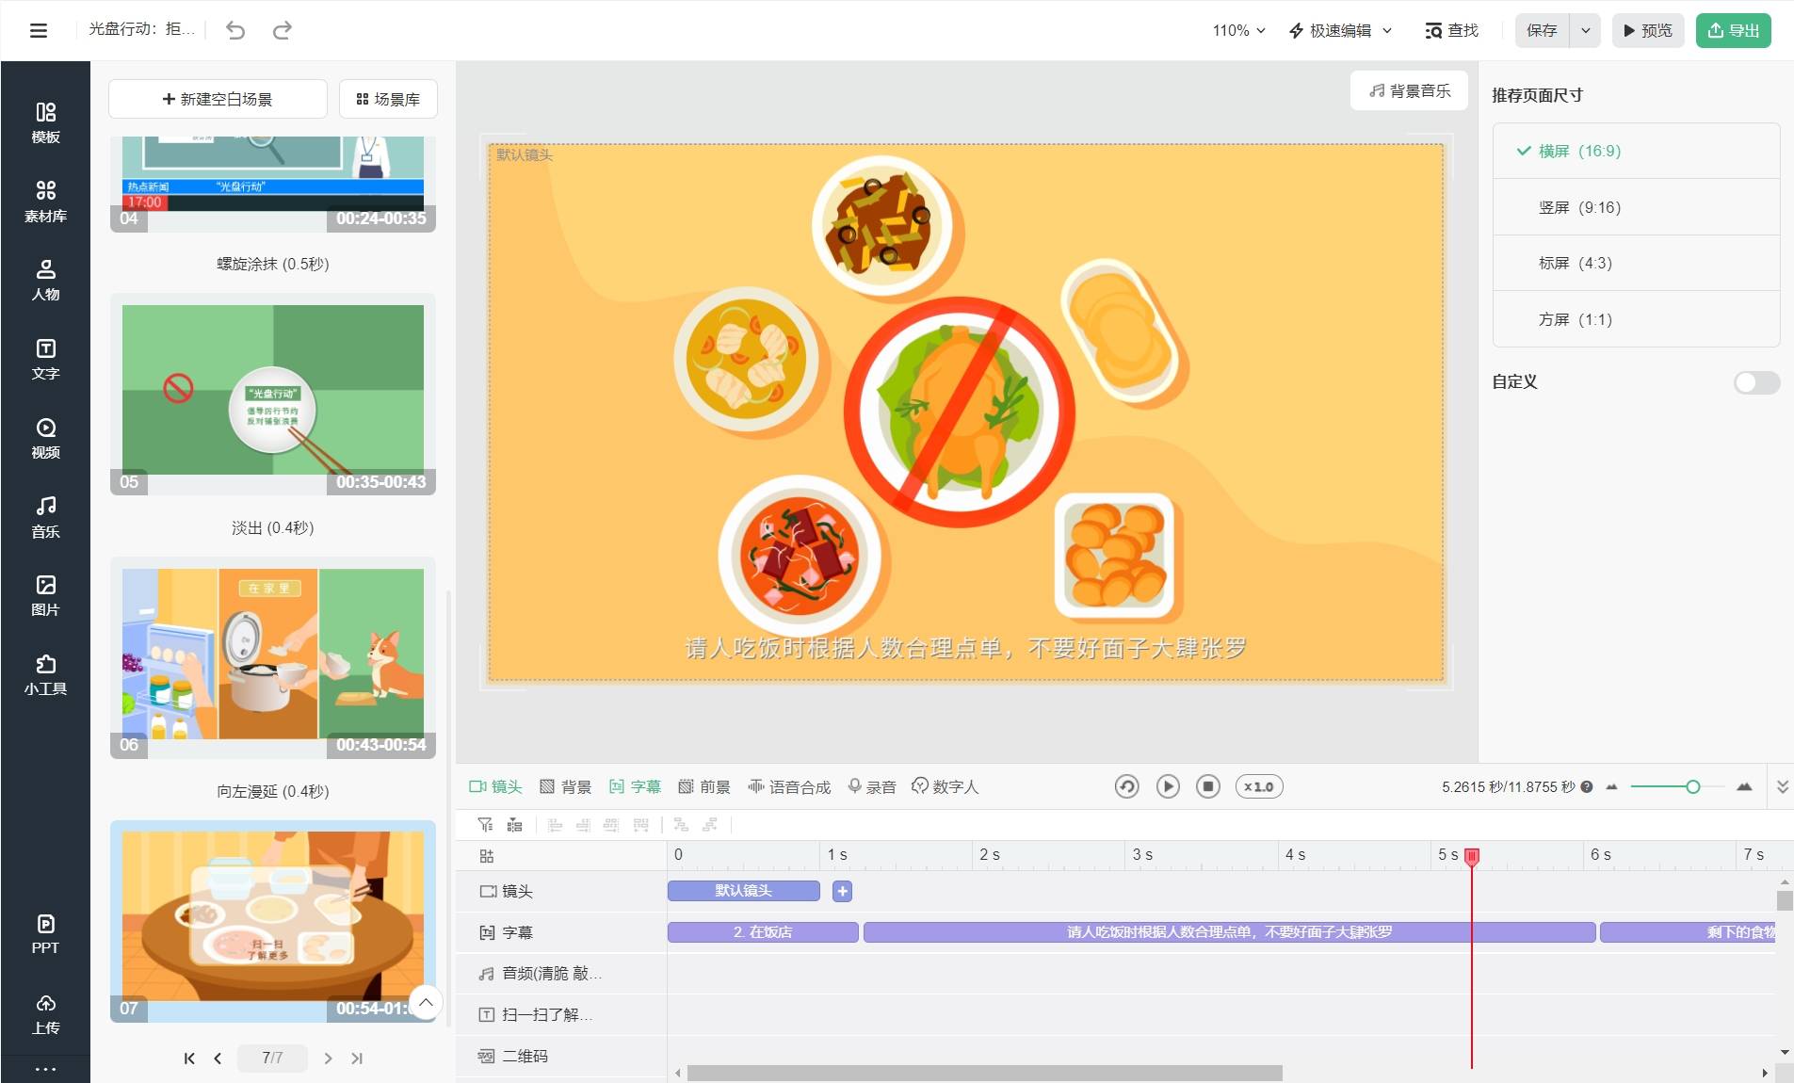Viewport: 1794px width, 1083px height.
Task: Open the 素材库 asset library
Action: 45,202
